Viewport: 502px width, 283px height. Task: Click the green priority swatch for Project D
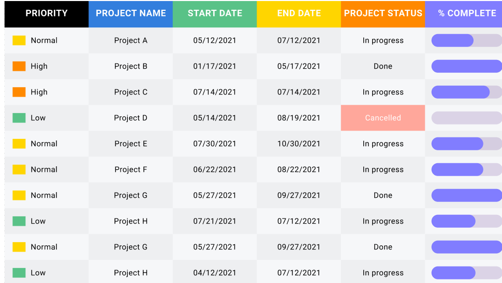(19, 118)
